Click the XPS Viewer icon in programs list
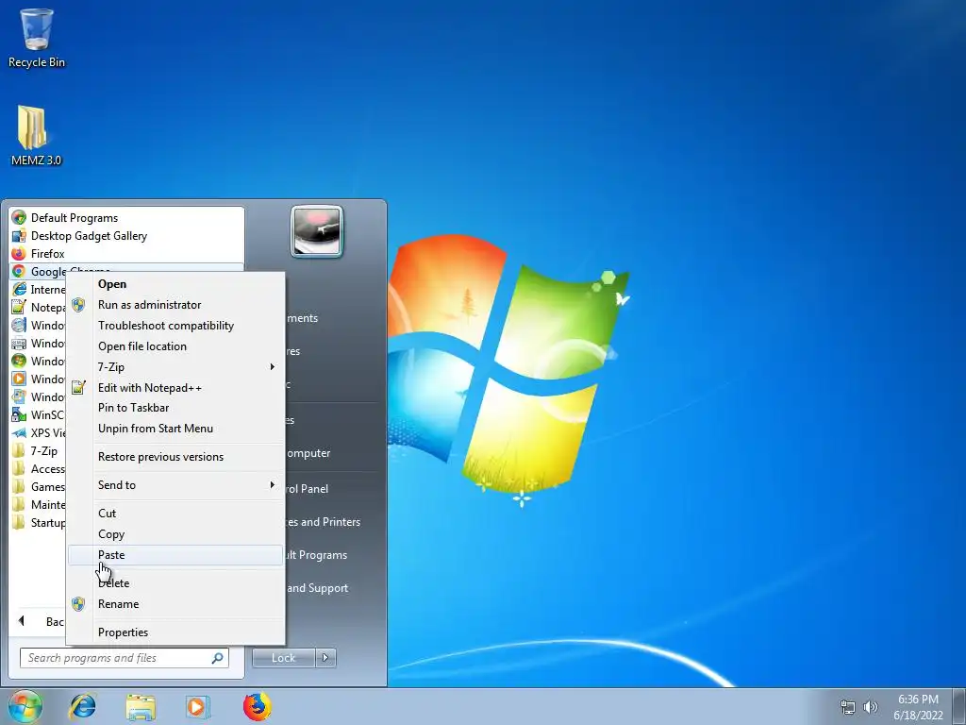Viewport: 966px width, 725px height. [x=19, y=432]
